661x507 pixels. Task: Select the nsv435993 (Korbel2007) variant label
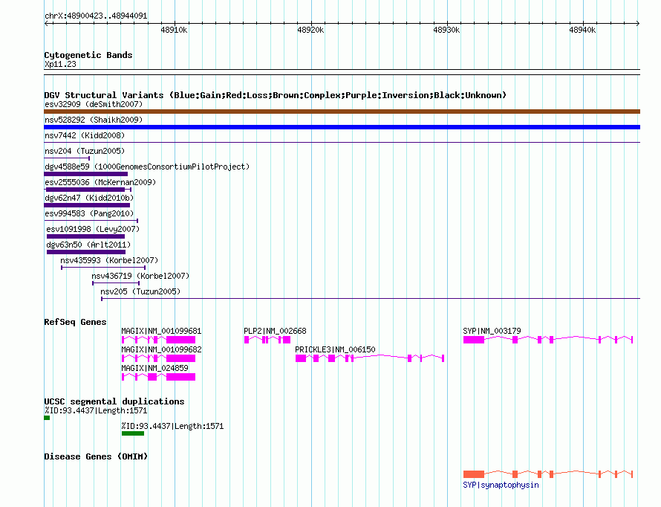[x=109, y=260]
